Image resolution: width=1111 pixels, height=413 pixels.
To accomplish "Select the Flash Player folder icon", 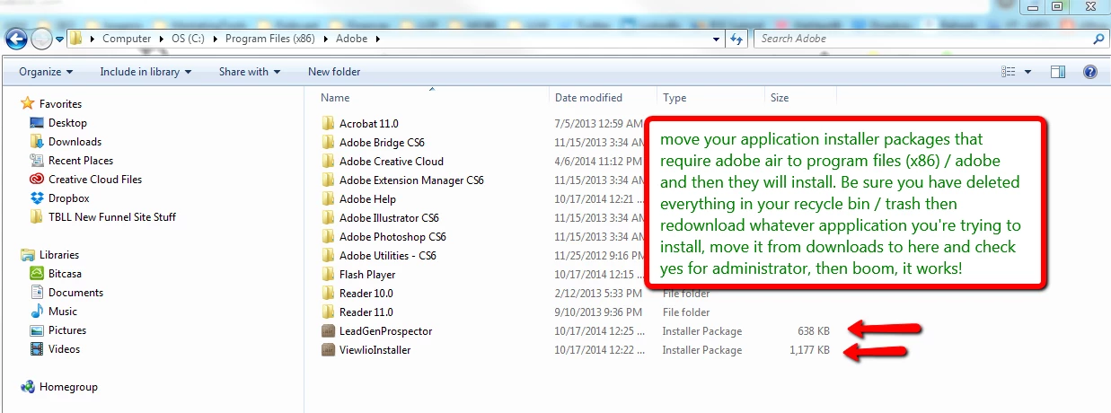I will pyautogui.click(x=328, y=275).
